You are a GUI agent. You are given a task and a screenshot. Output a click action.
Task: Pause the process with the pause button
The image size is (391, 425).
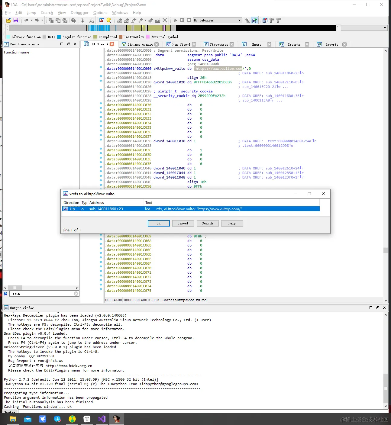pyautogui.click(x=182, y=20)
